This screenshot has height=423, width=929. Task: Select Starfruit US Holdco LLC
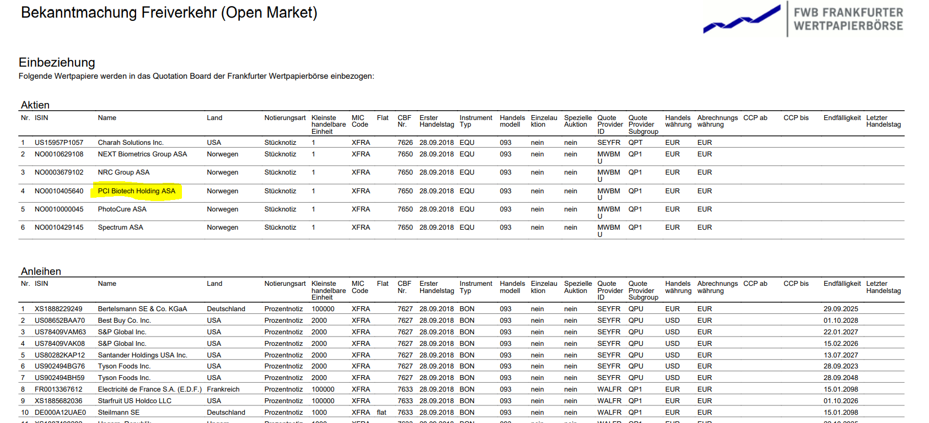click(x=135, y=401)
